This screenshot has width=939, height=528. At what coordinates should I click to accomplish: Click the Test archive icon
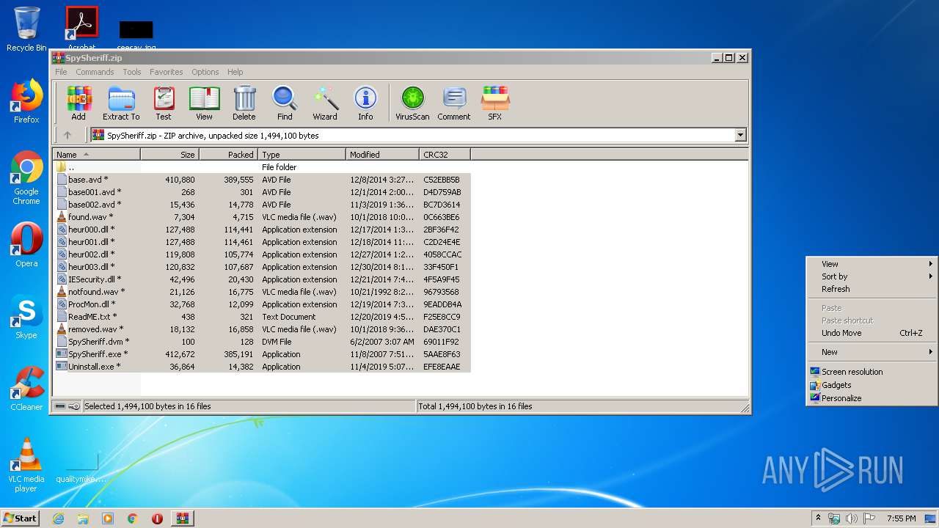(164, 103)
